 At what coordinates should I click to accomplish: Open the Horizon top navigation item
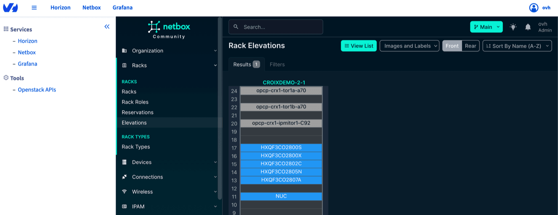pyautogui.click(x=61, y=8)
